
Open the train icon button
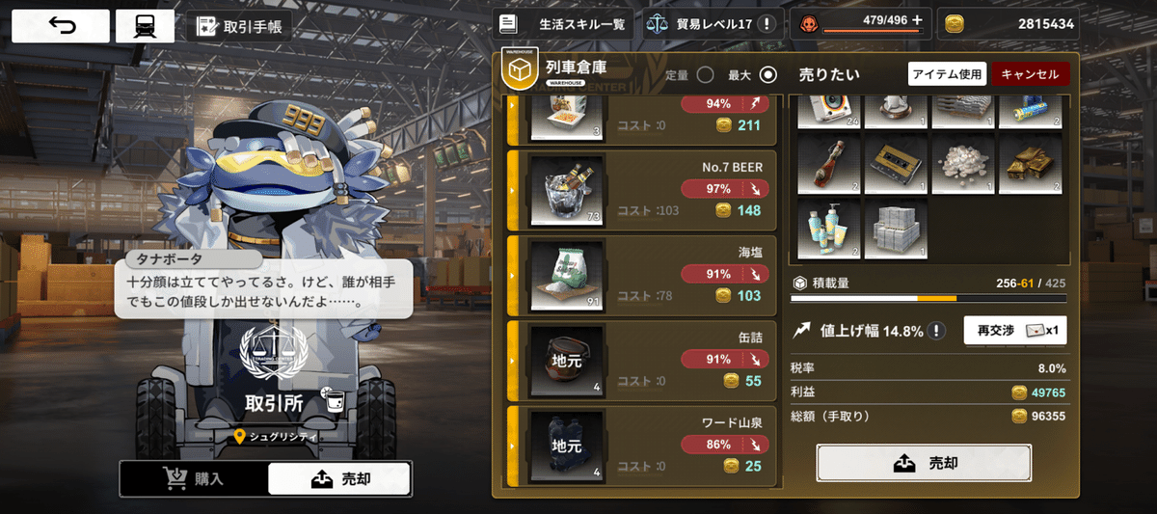pos(145,26)
